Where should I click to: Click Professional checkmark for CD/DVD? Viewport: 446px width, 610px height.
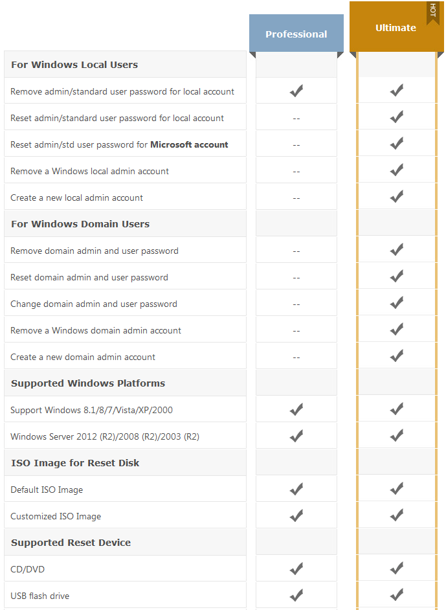click(296, 569)
